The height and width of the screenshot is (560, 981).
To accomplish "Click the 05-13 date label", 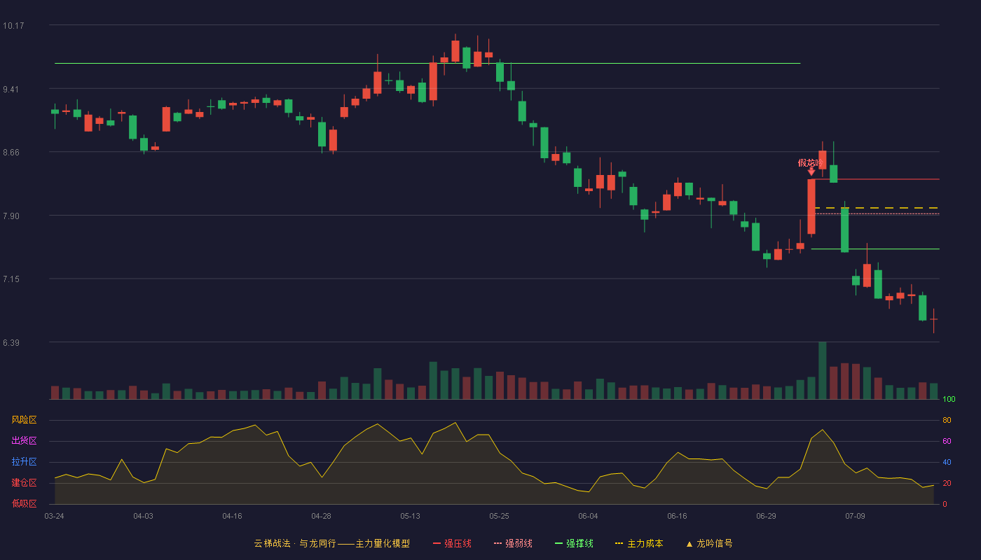I will [410, 516].
